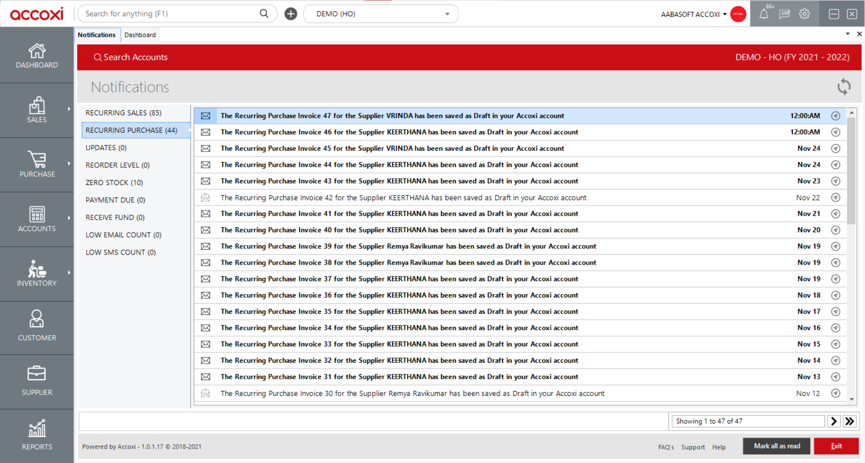This screenshot has width=865, height=463.
Task: Click the red Exit button
Action: coord(836,446)
